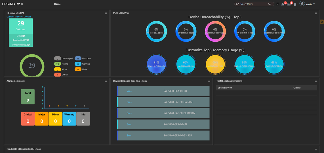Open Alarme non résolu panel menu

(x=106, y=81)
